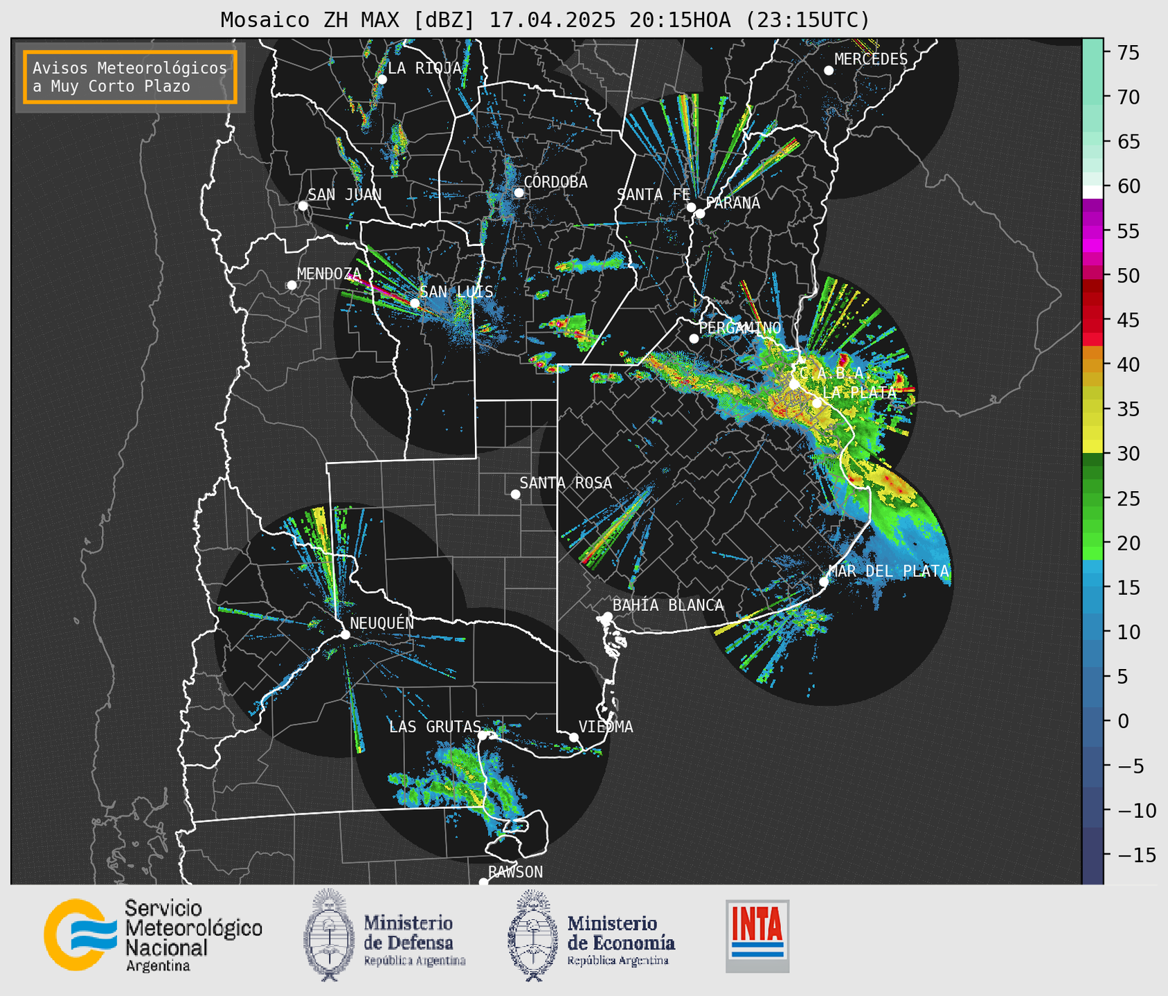1168x996 pixels.
Task: Click the MENDOZA city marker dot
Action: pos(292,285)
